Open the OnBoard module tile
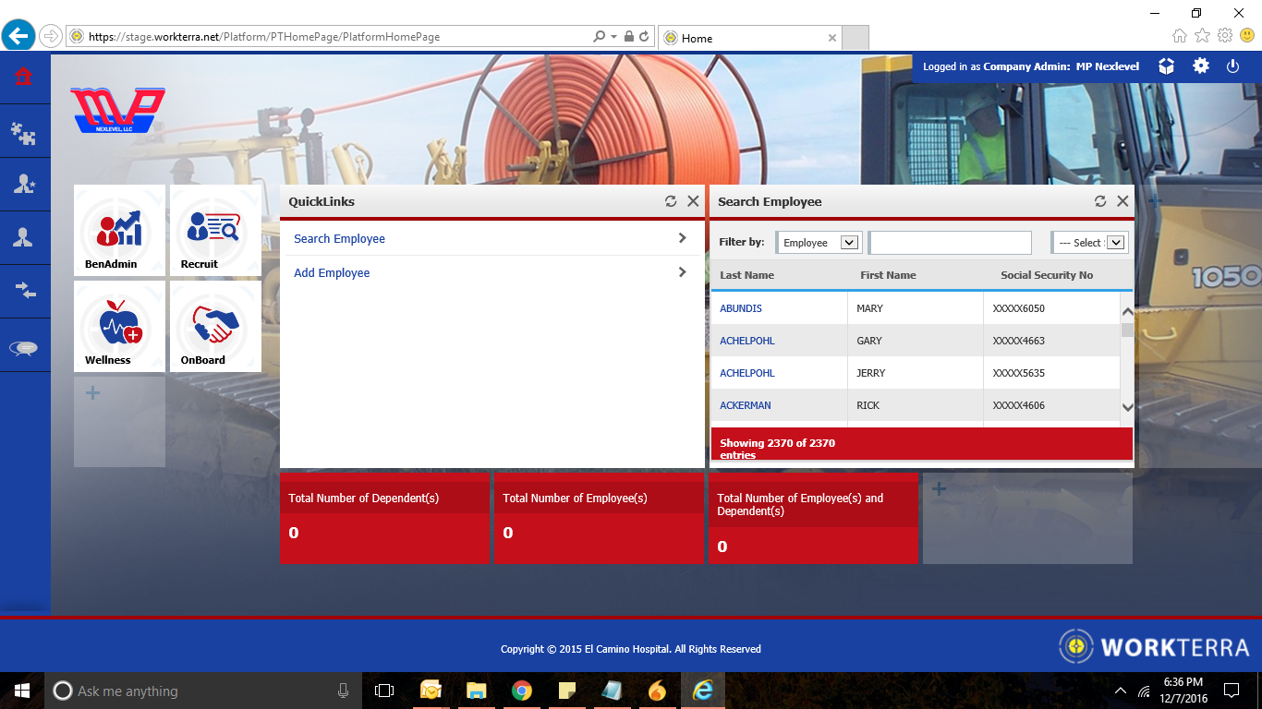1262x709 pixels. tap(215, 326)
